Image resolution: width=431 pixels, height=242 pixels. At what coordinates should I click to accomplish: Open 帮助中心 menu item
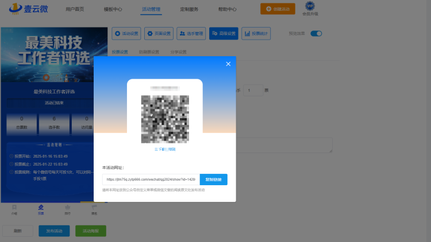[228, 9]
